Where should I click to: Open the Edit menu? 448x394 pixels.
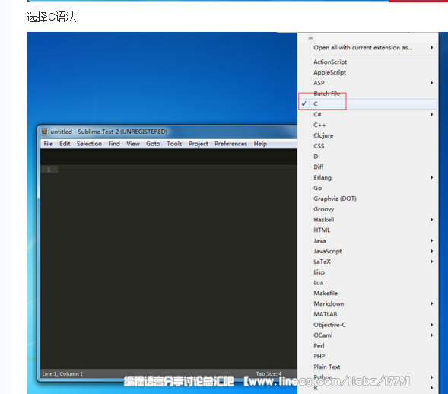pyautogui.click(x=65, y=144)
